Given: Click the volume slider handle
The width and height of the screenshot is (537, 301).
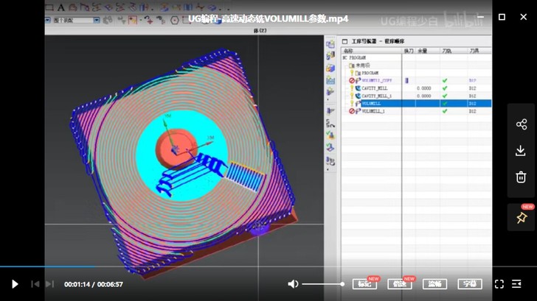Looking at the screenshot, I should click(x=342, y=284).
